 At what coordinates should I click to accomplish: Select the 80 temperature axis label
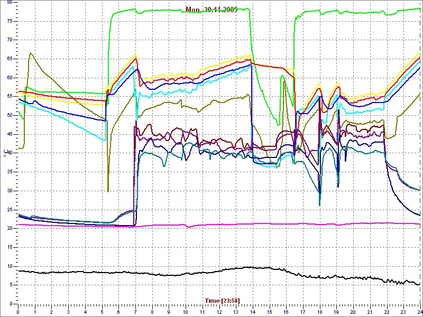pos(10,3)
